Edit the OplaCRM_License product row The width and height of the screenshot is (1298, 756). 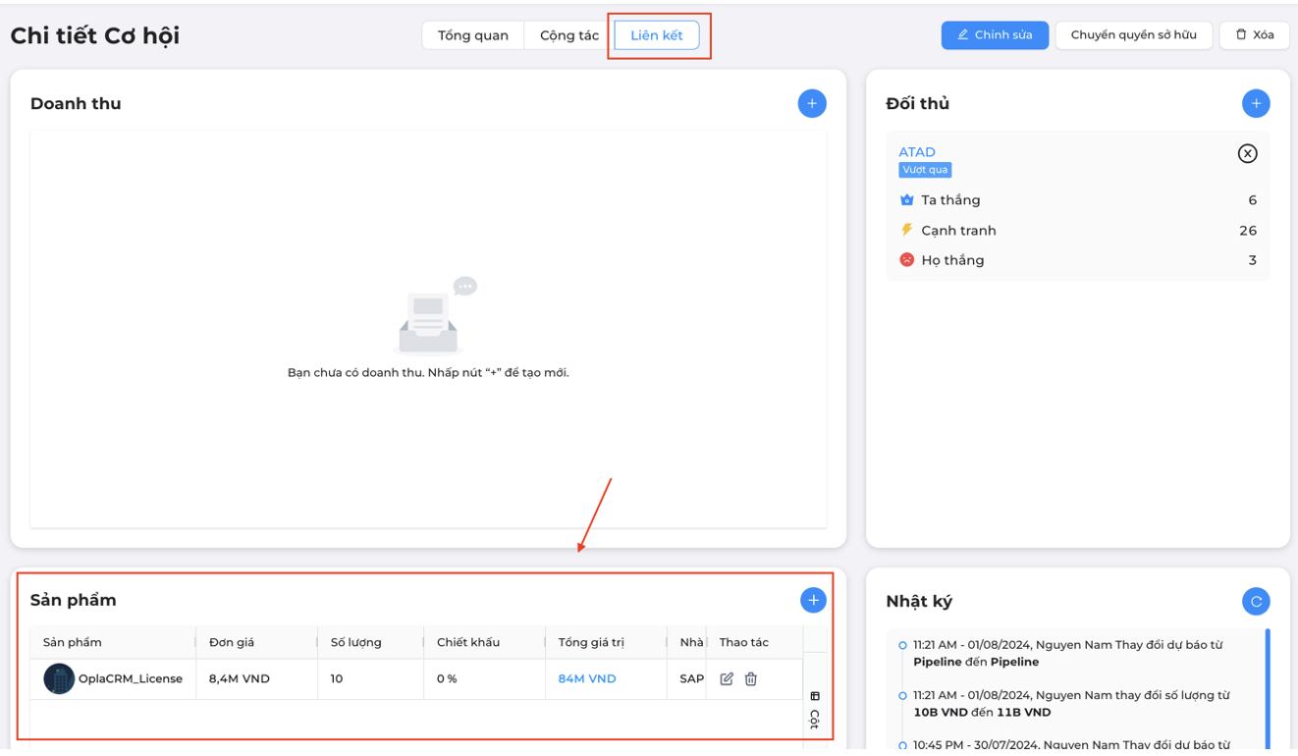coord(727,678)
